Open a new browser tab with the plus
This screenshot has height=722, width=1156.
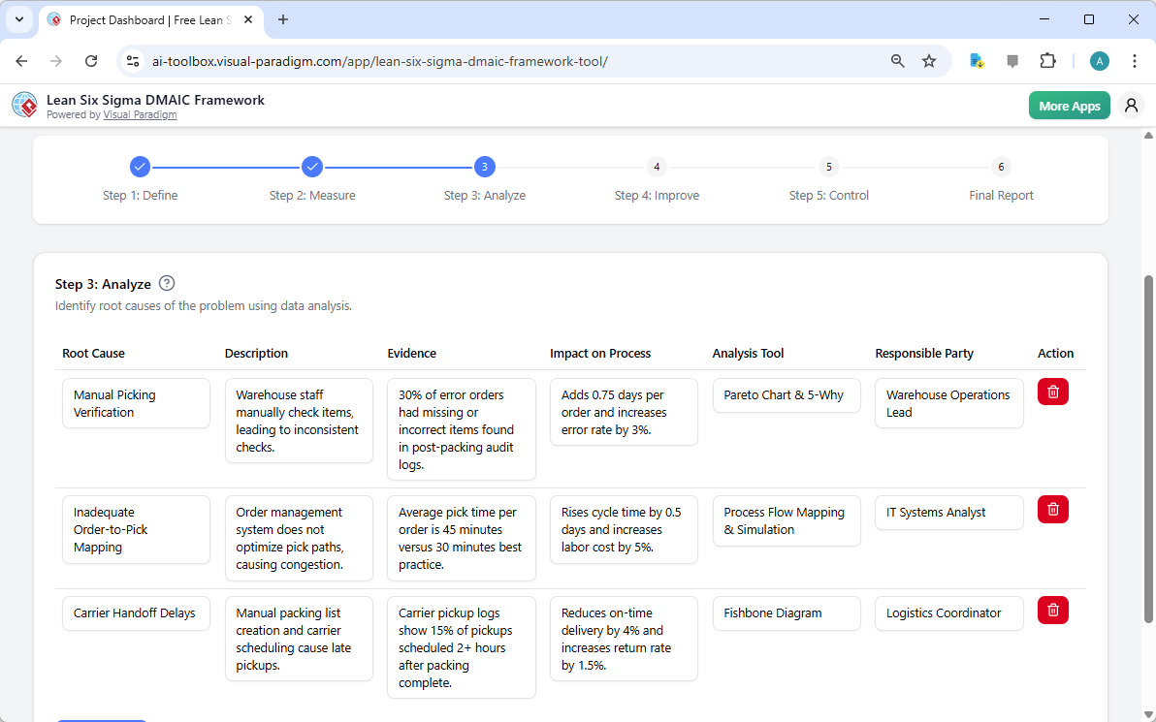point(282,19)
